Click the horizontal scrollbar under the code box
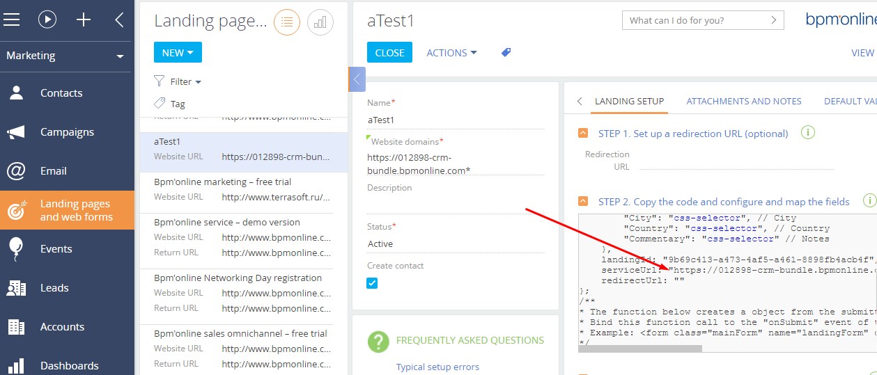Image resolution: width=877 pixels, height=375 pixels. point(640,349)
